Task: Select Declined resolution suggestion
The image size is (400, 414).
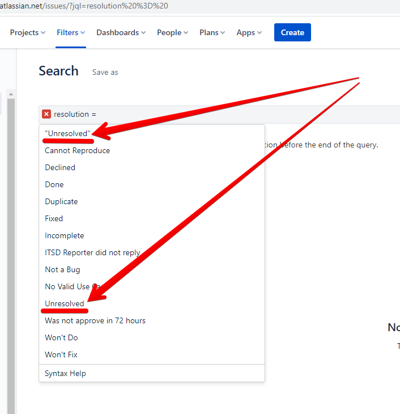Action: point(152,167)
